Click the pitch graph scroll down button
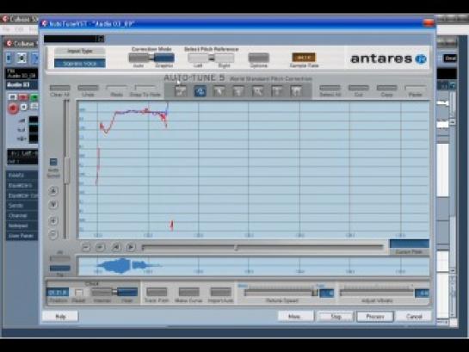 coord(53,205)
